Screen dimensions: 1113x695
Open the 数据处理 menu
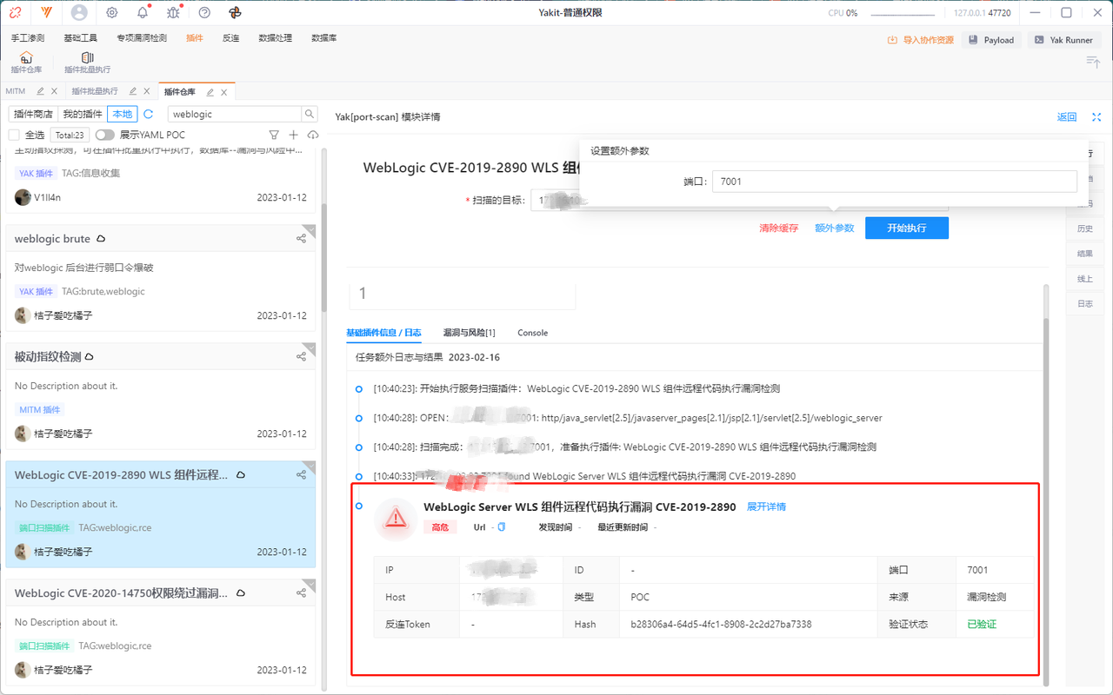click(276, 38)
